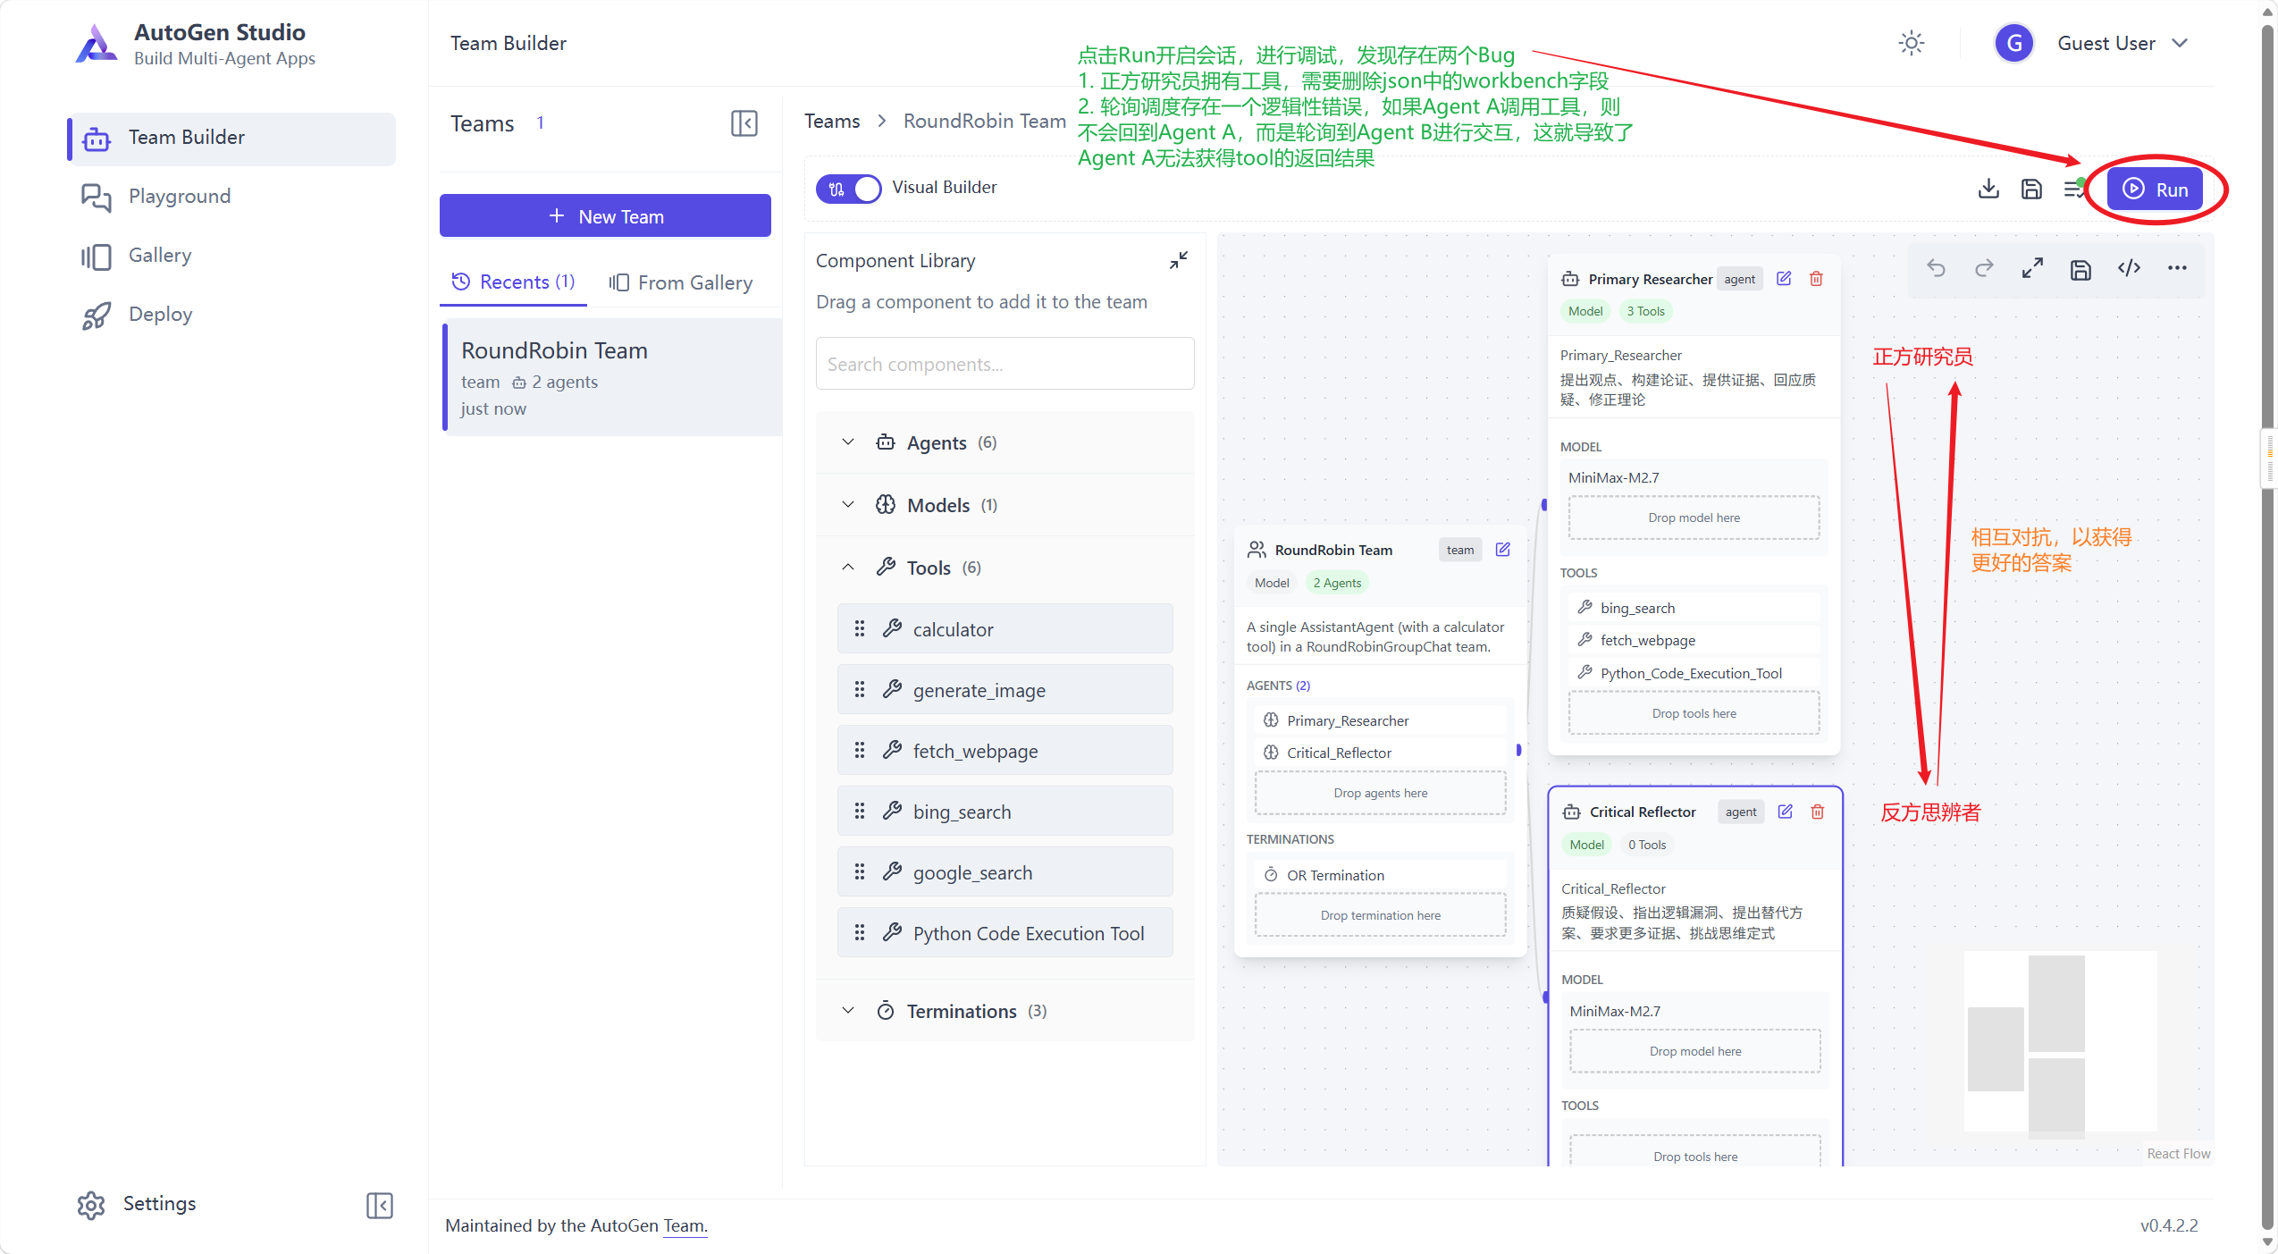This screenshot has width=2278, height=1254.
Task: Save the canvas layout icon
Action: pos(2080,269)
